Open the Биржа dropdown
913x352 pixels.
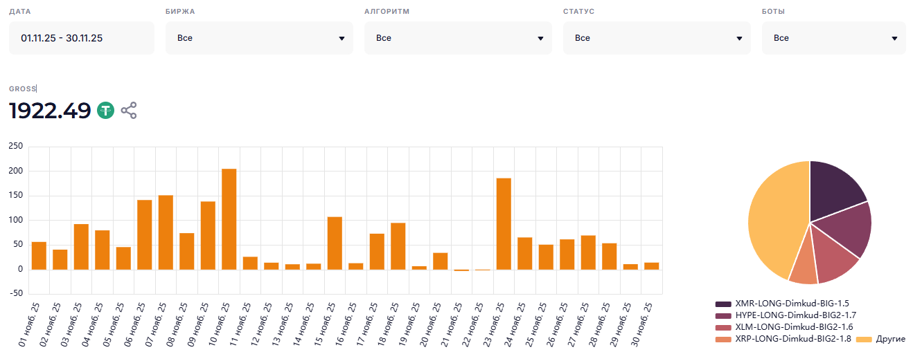pos(259,38)
